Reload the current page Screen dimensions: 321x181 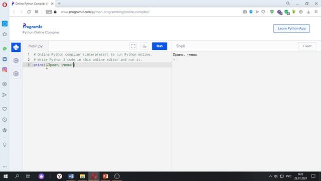click(x=29, y=12)
